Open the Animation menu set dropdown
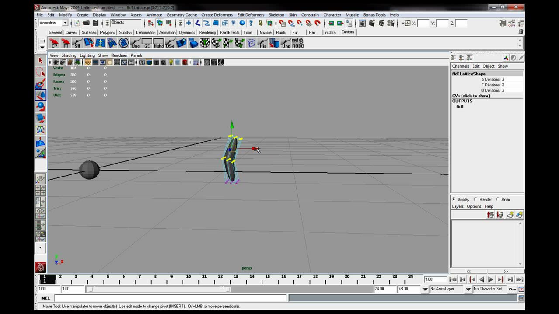559x314 pixels. click(65, 23)
